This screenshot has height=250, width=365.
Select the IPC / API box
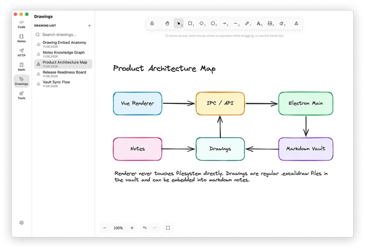pos(220,103)
